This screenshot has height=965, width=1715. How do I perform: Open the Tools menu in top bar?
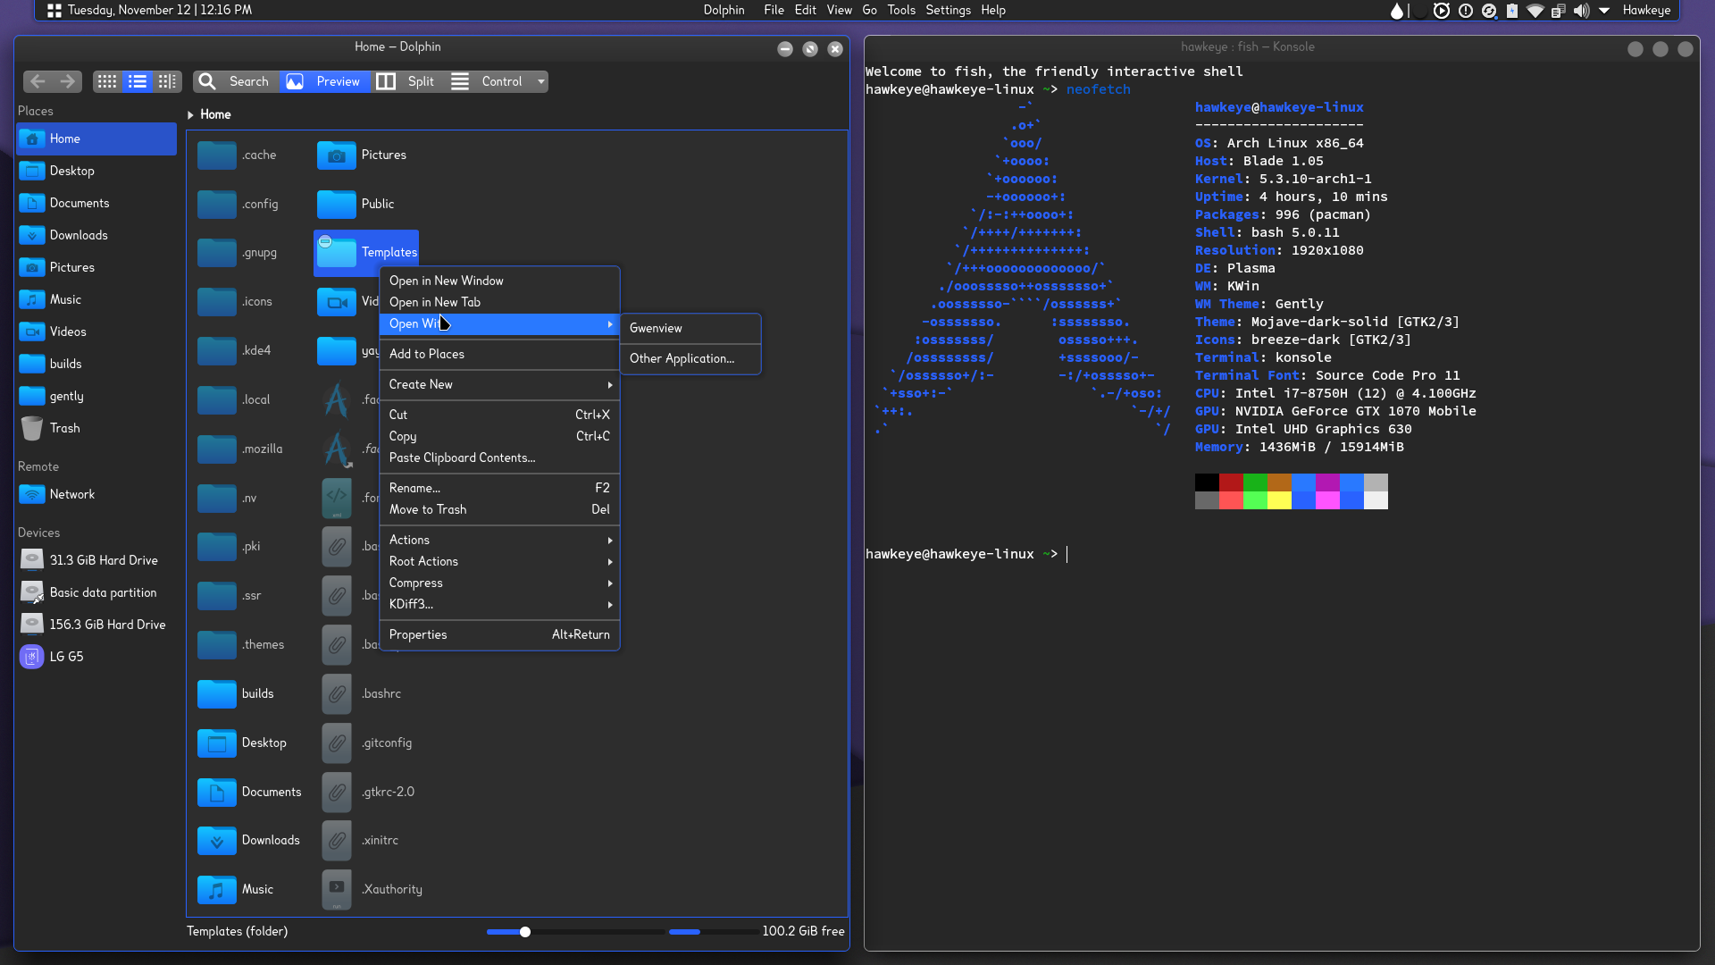tap(901, 10)
